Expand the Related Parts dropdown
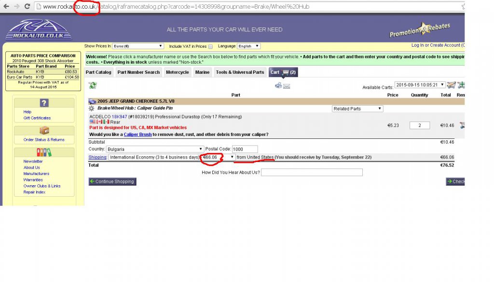Viewport: 494px width, 285px height. [357, 109]
